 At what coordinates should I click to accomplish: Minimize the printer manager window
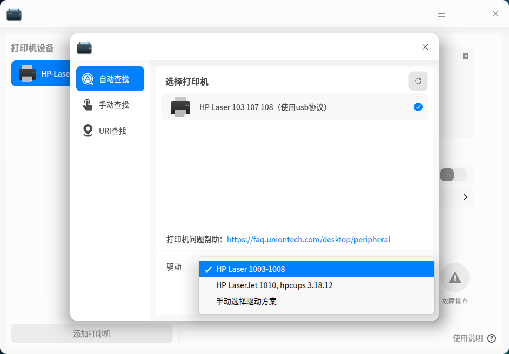(468, 13)
